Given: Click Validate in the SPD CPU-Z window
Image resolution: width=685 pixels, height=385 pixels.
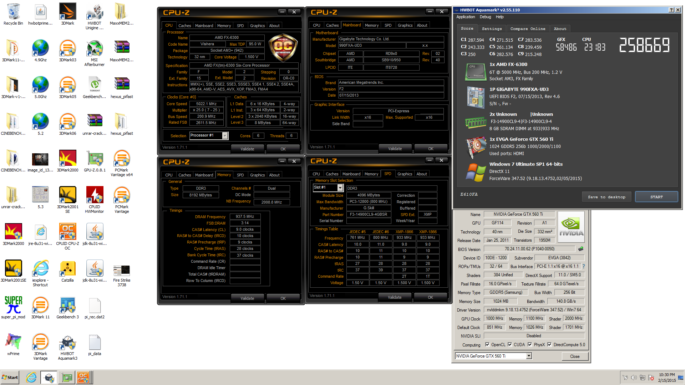Looking at the screenshot, I should (395, 297).
